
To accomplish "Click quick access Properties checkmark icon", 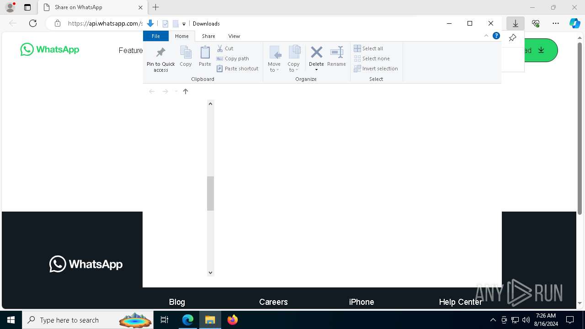I will pyautogui.click(x=165, y=24).
